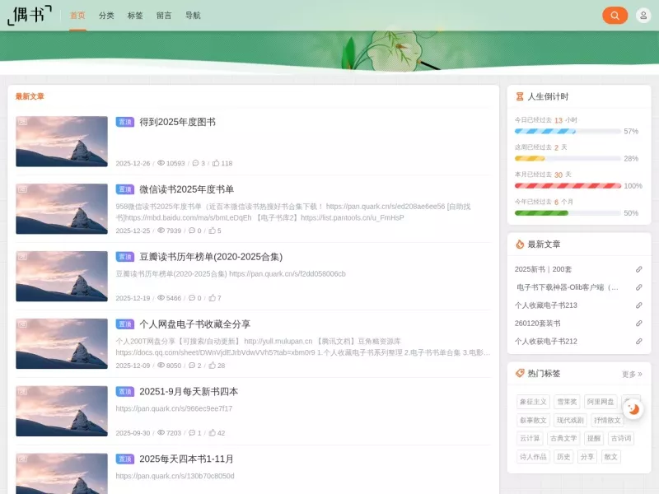659x494 pixels.
Task: Open article 豆瓣读书历年榜单(2020-2025合集)
Action: point(211,257)
